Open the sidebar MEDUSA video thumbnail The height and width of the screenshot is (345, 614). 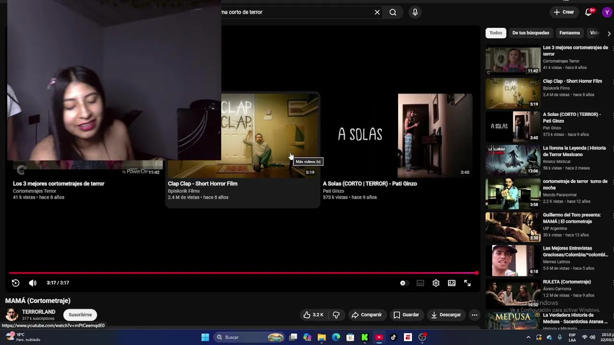(513, 321)
